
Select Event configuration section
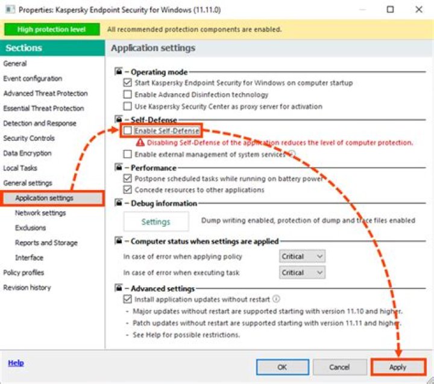click(33, 78)
